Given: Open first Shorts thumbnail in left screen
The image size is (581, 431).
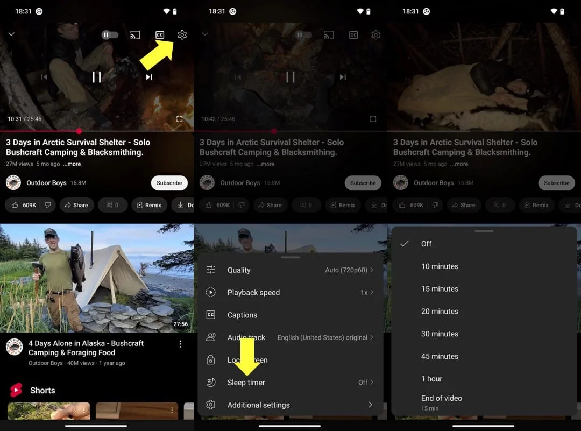Looking at the screenshot, I should pos(48,411).
